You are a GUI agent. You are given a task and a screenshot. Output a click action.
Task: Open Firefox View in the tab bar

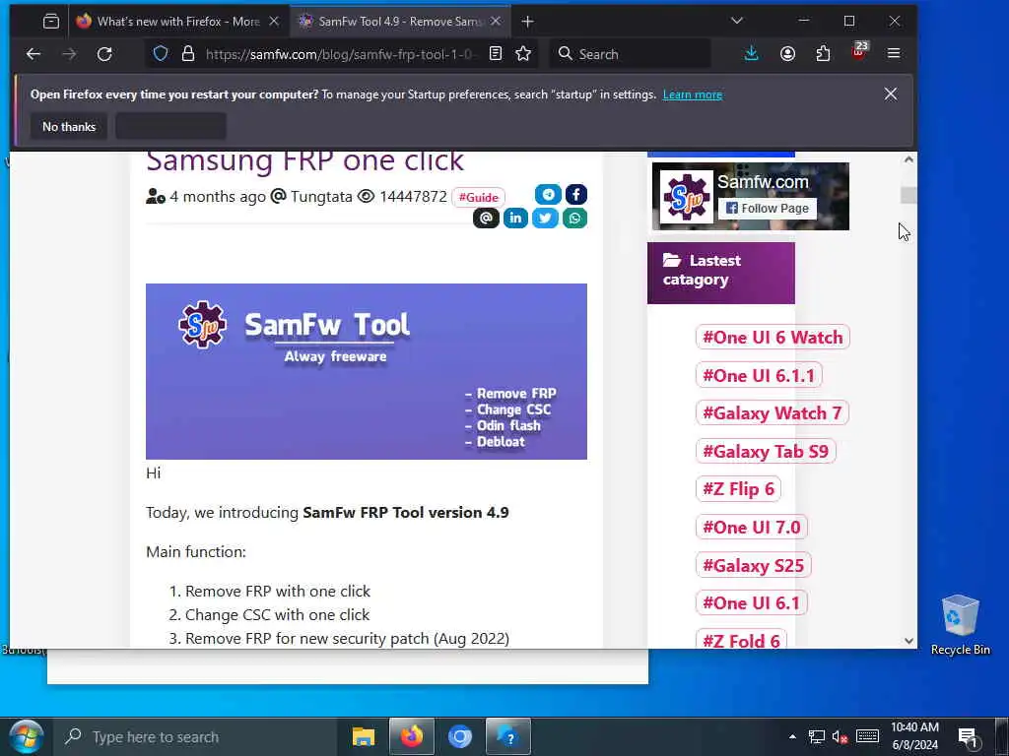(x=51, y=22)
